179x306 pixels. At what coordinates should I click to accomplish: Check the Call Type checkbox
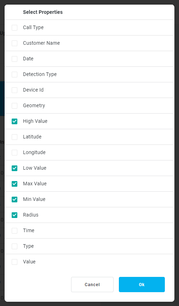point(15,28)
